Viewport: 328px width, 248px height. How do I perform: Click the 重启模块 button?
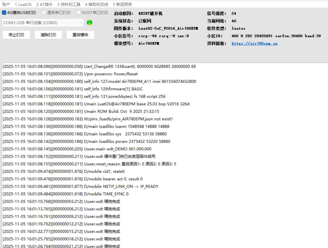[80, 35]
